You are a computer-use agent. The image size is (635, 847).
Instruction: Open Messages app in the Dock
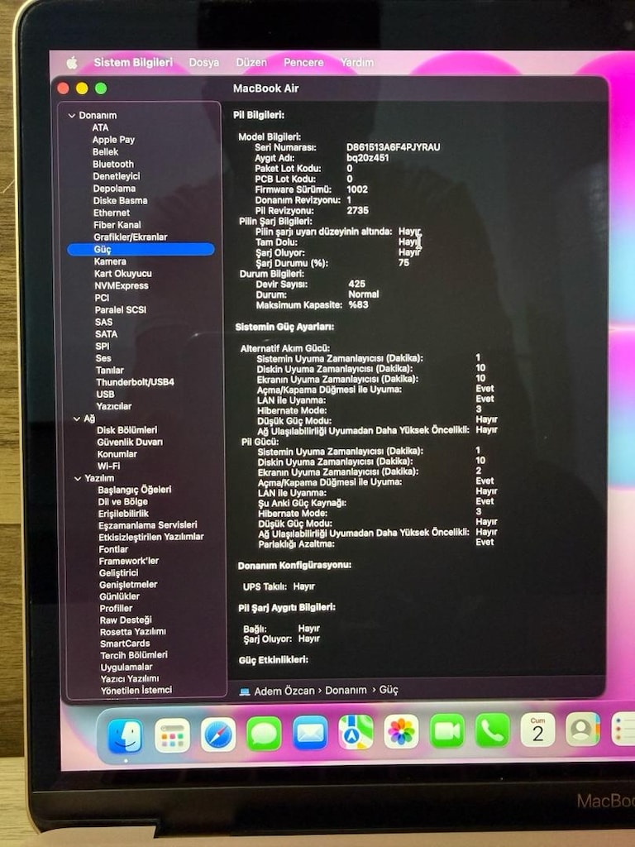[x=264, y=734]
